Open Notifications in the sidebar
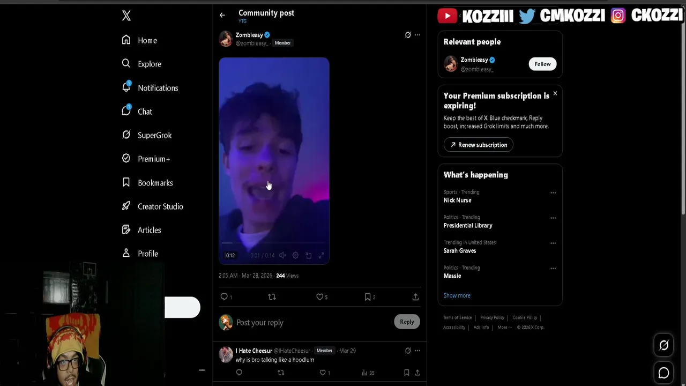The image size is (686, 386). pos(150,87)
